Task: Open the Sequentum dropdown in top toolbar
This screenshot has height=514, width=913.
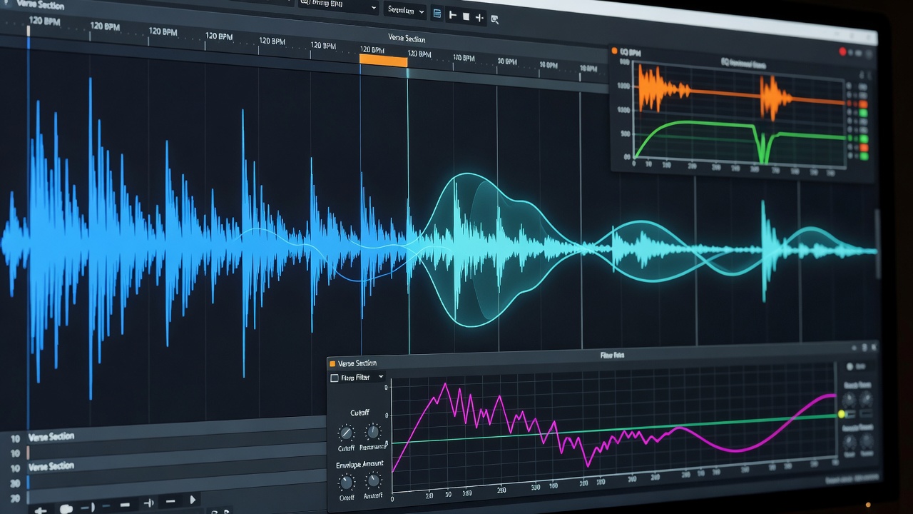Action: pyautogui.click(x=405, y=11)
